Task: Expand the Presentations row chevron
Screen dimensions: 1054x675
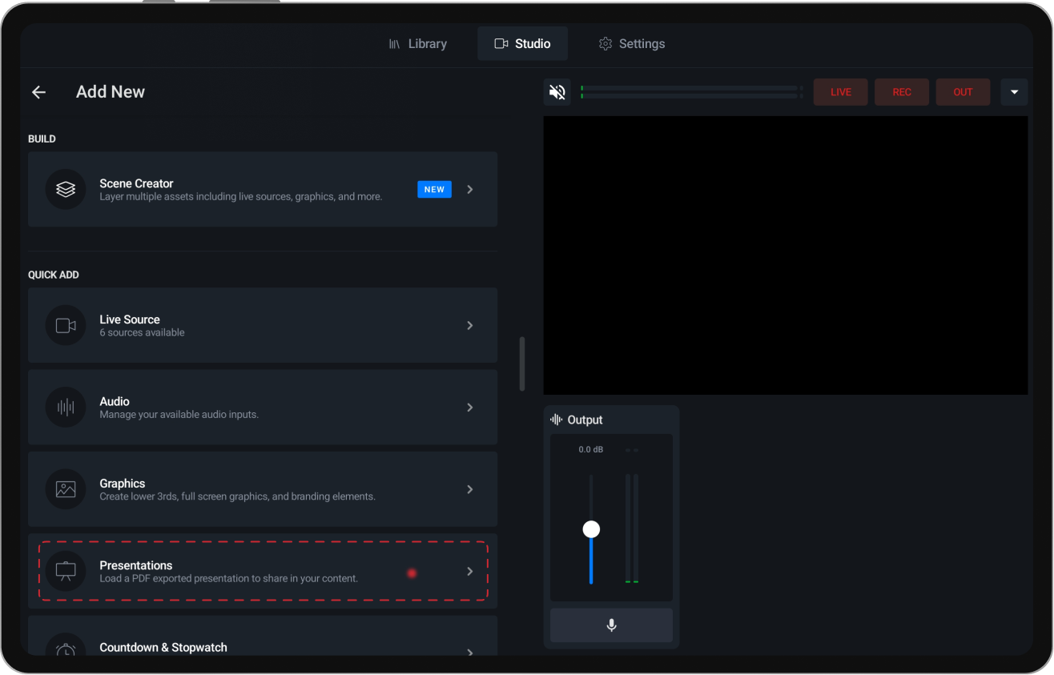Action: point(469,571)
